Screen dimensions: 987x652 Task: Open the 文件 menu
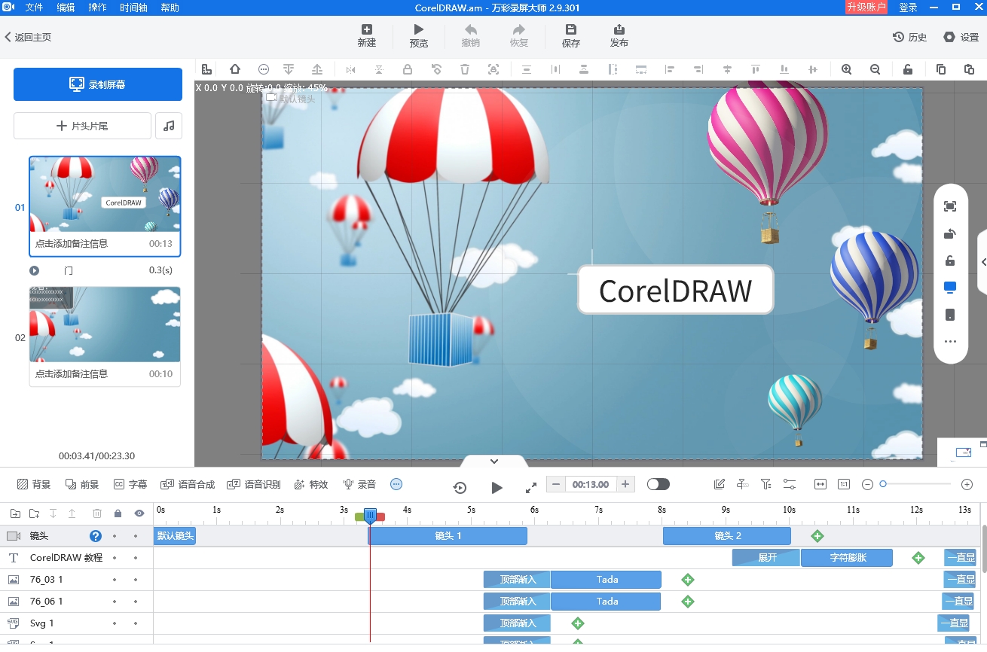35,8
